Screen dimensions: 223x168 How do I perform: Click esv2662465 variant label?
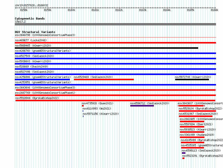(x=201, y=119)
